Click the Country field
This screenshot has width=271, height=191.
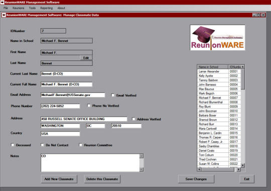click(x=60, y=134)
